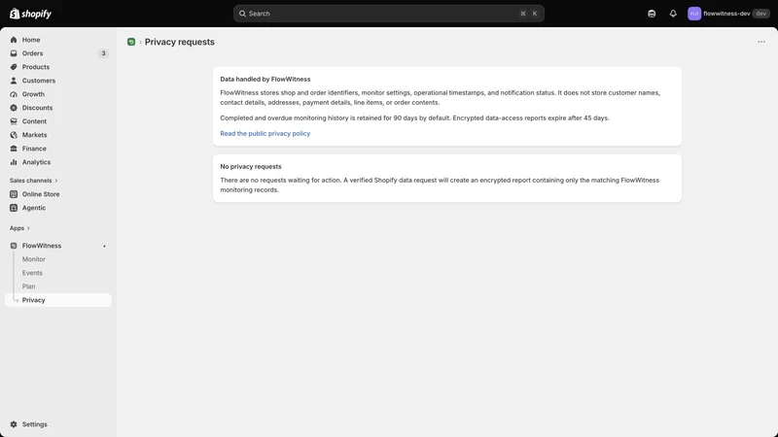Click the Shopify logo
The image size is (778, 437).
(30, 14)
